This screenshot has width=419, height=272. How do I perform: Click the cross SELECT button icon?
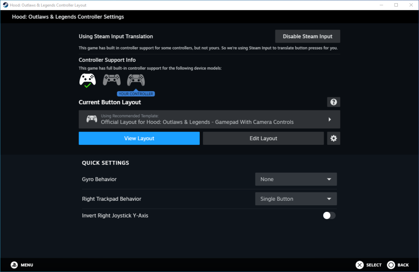(x=359, y=265)
